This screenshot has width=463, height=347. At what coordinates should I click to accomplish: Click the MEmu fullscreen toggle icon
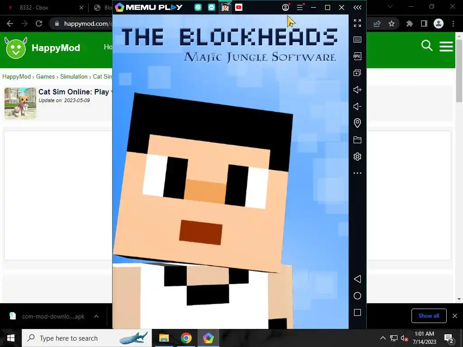coord(357,23)
